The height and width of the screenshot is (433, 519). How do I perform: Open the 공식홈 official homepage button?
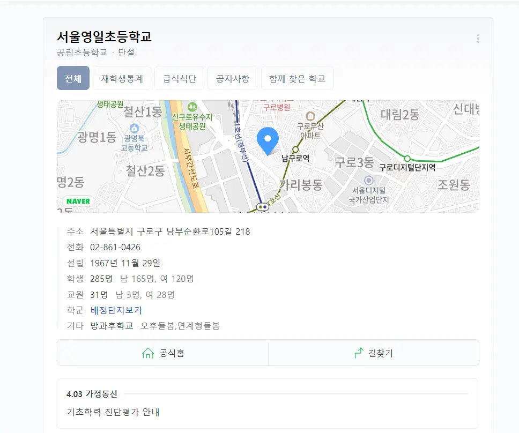(x=163, y=353)
